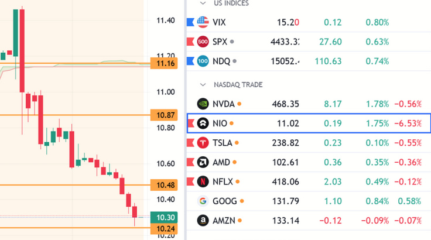
Task: Click the SPX 500 logo icon
Action: 203,42
